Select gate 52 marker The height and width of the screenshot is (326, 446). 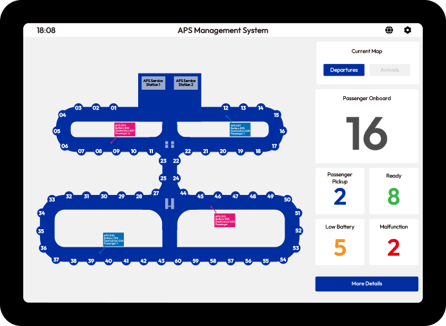(x=298, y=230)
